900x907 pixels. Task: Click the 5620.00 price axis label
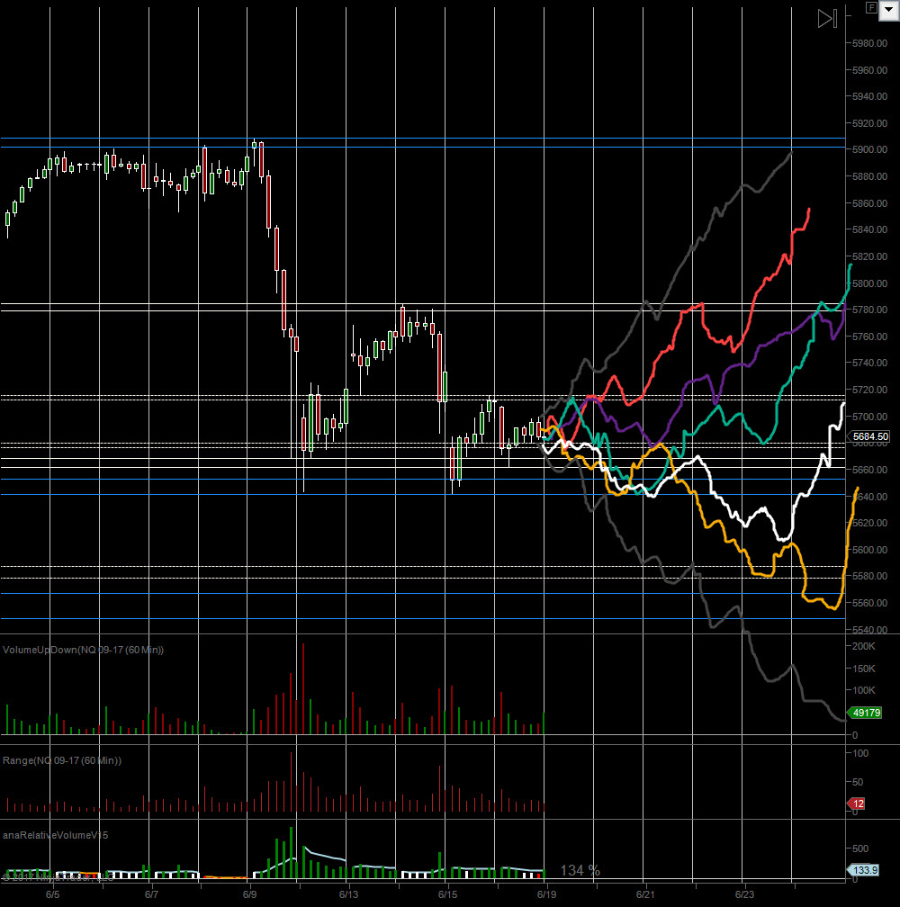click(x=869, y=523)
